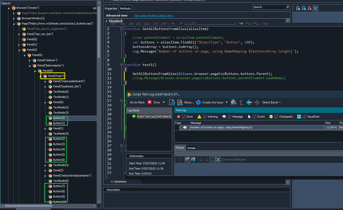Click into the Search input field

(x=269, y=7)
